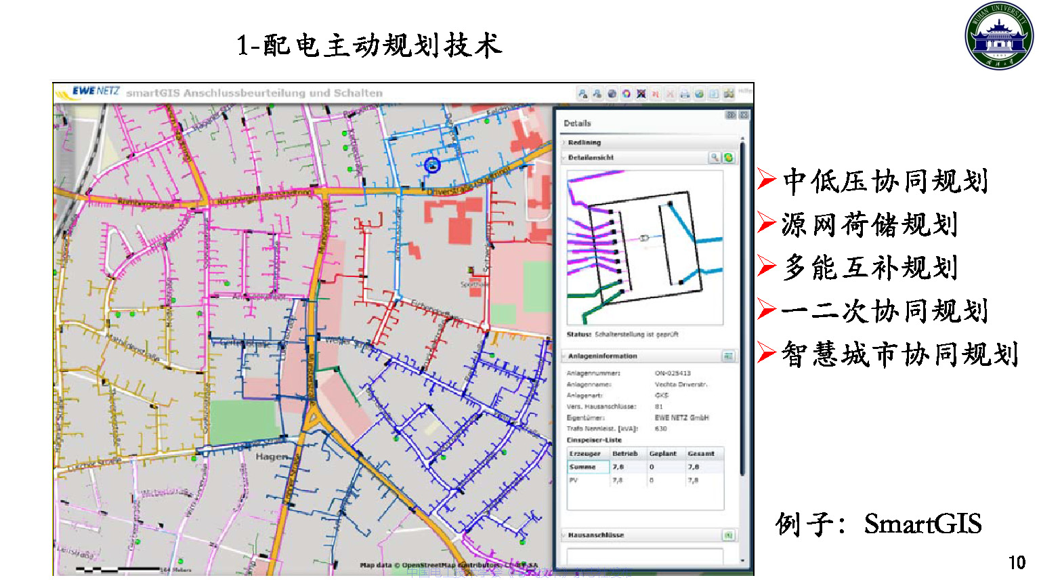The image size is (1039, 580).
Task: Click the blue document toolbar icon
Action: click(714, 94)
